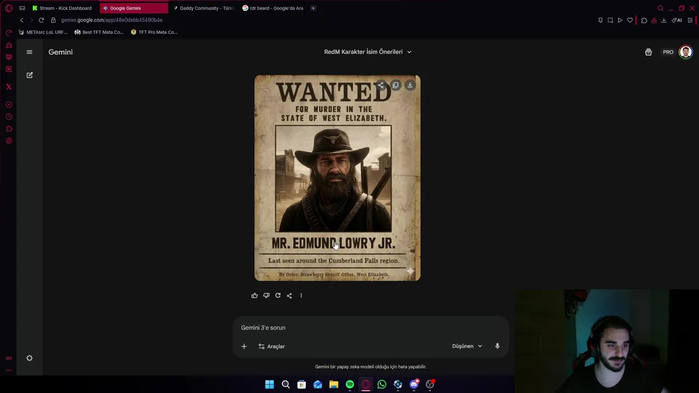The image size is (699, 393).
Task: Open File Explorer from the taskbar
Action: [334, 385]
